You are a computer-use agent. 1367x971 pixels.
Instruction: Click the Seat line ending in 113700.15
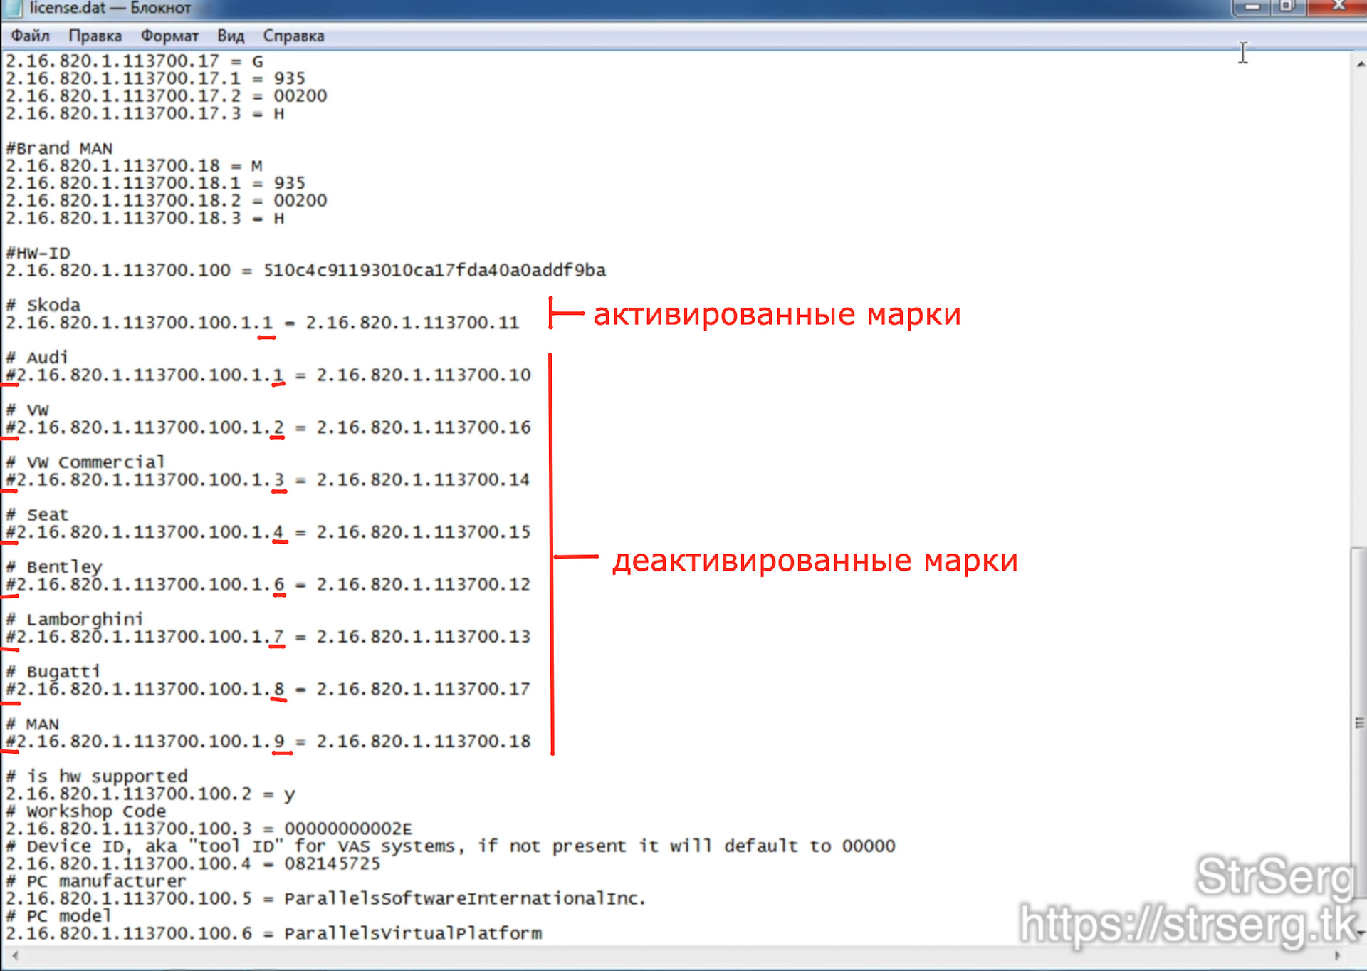(x=268, y=532)
